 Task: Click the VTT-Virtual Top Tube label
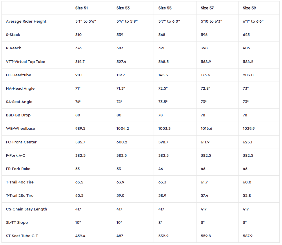(26, 62)
